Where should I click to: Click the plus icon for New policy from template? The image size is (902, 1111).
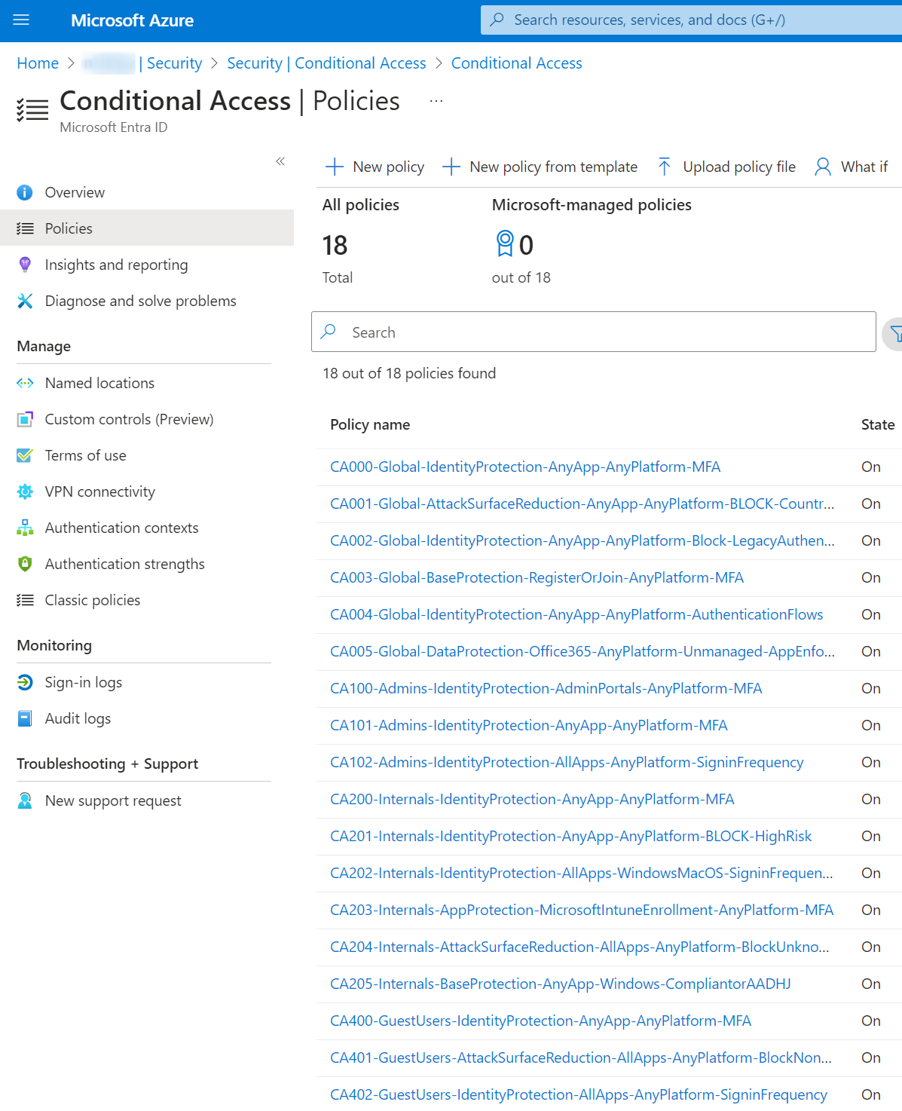[x=451, y=167]
